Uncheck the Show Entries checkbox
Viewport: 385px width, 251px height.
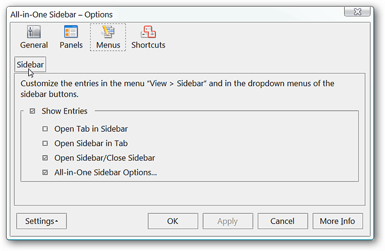32,111
